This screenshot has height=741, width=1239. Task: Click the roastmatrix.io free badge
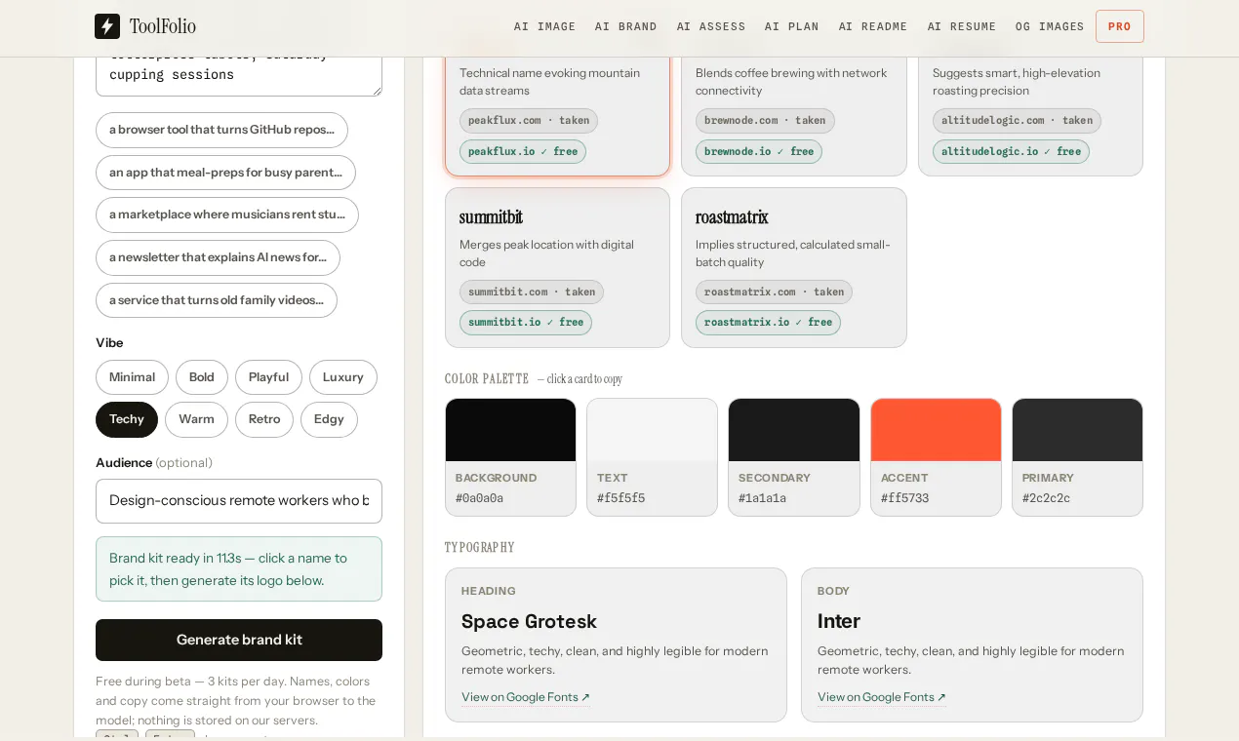pyautogui.click(x=768, y=323)
